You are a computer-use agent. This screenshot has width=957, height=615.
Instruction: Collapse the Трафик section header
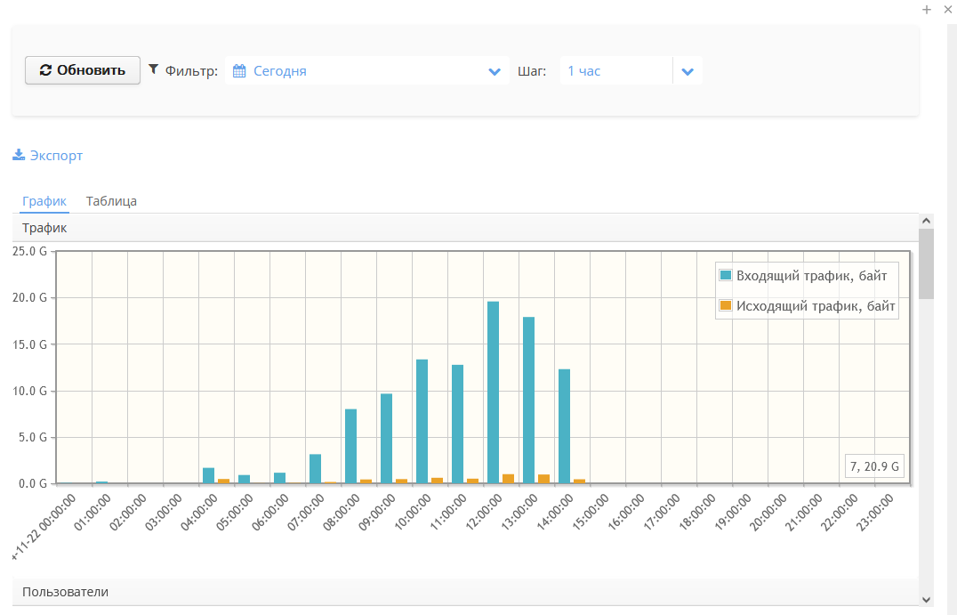44,229
